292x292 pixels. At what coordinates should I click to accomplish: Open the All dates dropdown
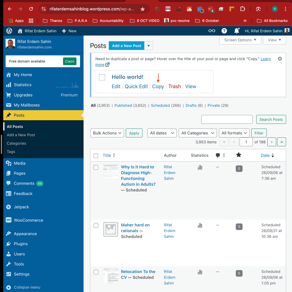click(162, 133)
